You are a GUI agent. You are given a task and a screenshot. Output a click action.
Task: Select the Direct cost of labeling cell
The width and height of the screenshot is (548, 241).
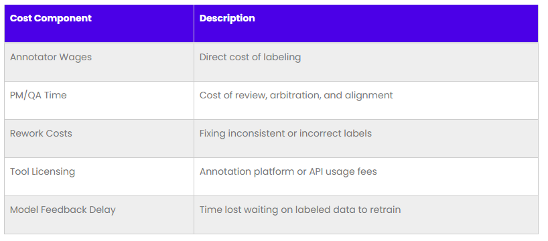(366, 62)
